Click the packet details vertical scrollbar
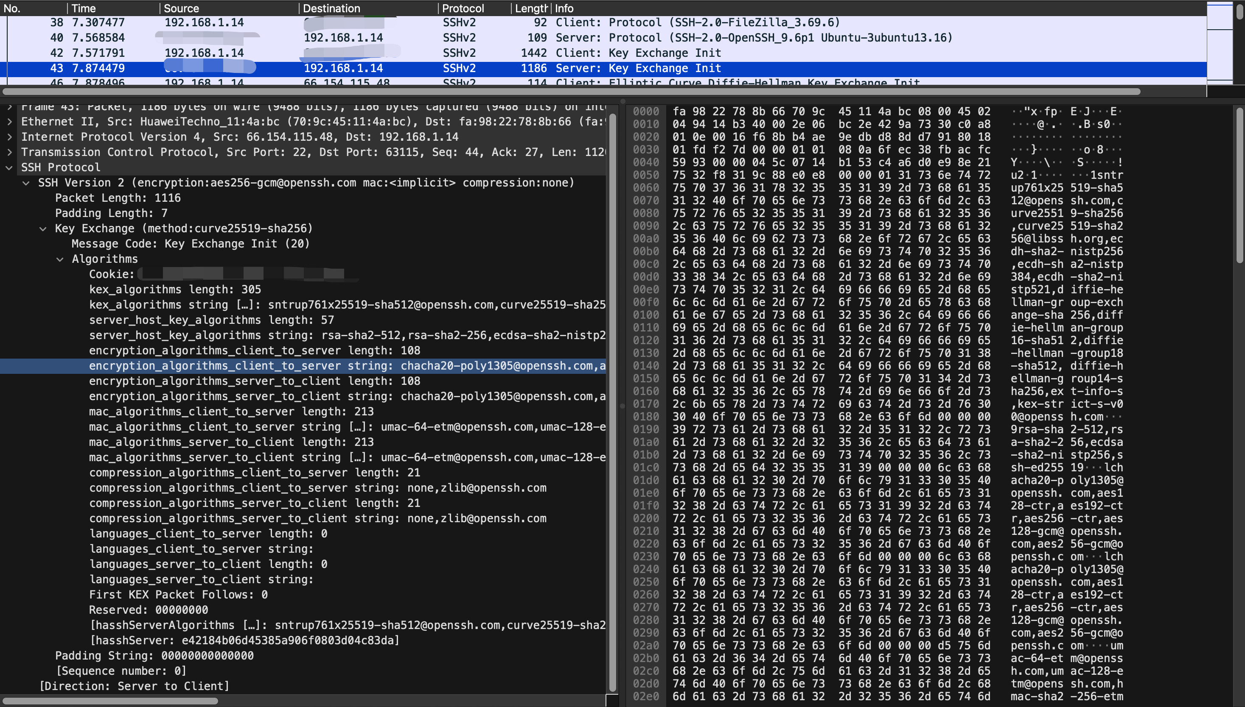1245x707 pixels. 613,402
